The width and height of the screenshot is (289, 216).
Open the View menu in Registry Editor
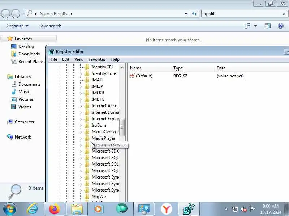tap(79, 59)
